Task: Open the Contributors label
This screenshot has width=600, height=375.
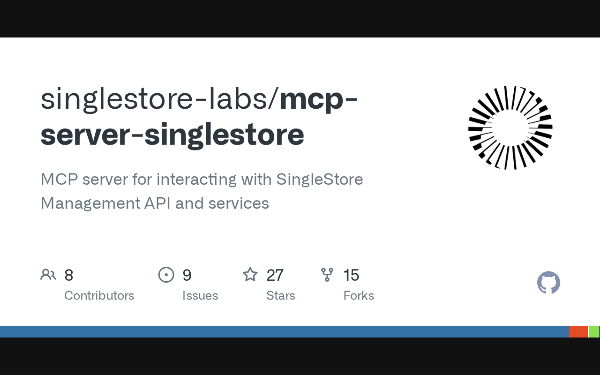Action: coord(99,295)
